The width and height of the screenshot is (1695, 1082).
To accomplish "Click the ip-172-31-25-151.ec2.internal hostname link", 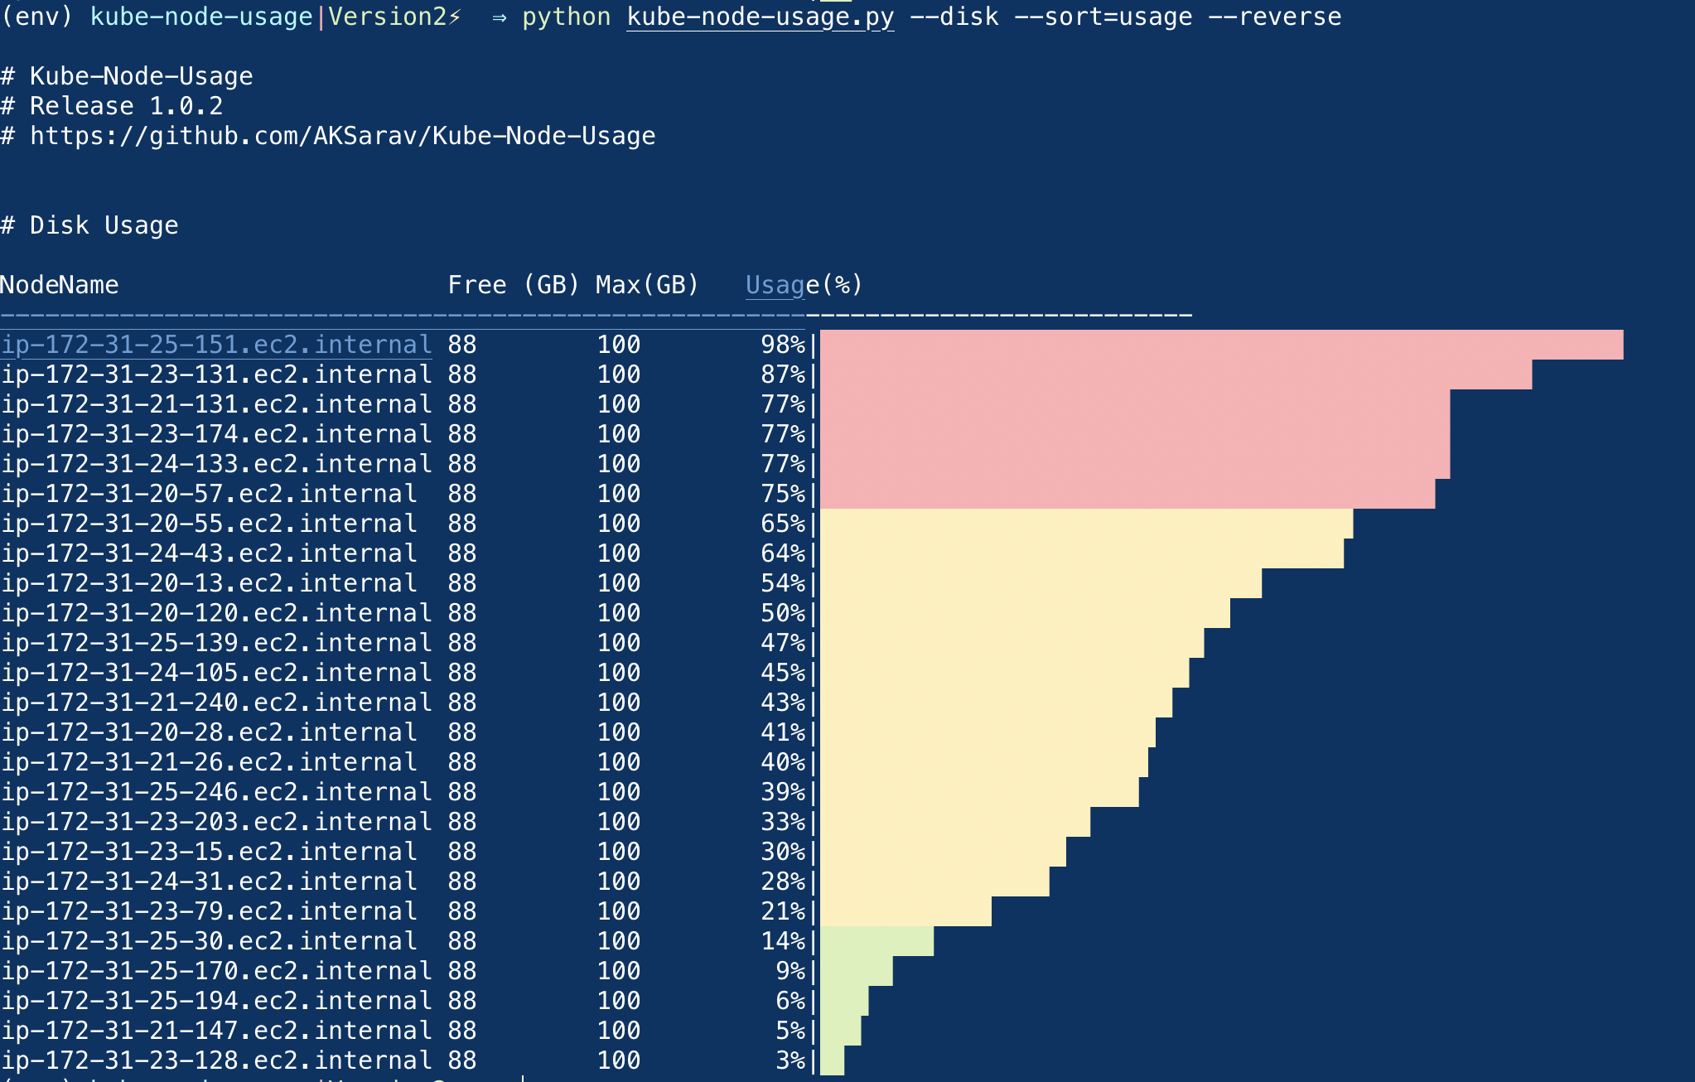I will click(x=216, y=345).
